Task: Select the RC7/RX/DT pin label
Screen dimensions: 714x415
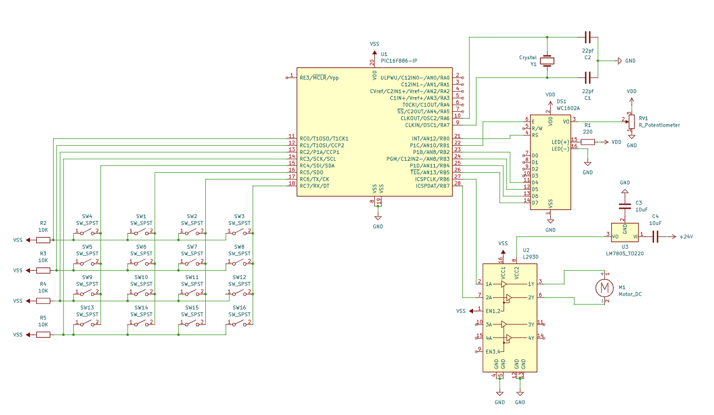Action: point(314,186)
